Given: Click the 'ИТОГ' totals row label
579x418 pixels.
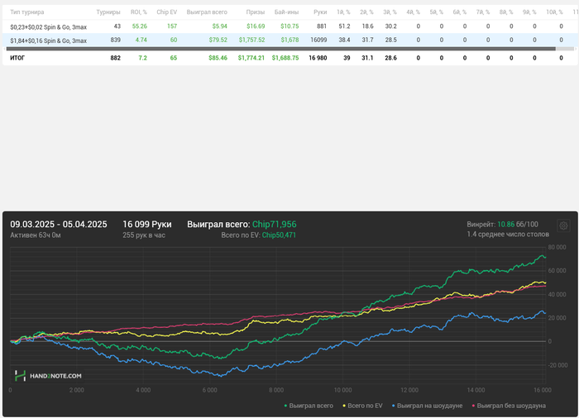Looking at the screenshot, I should pos(17,58).
